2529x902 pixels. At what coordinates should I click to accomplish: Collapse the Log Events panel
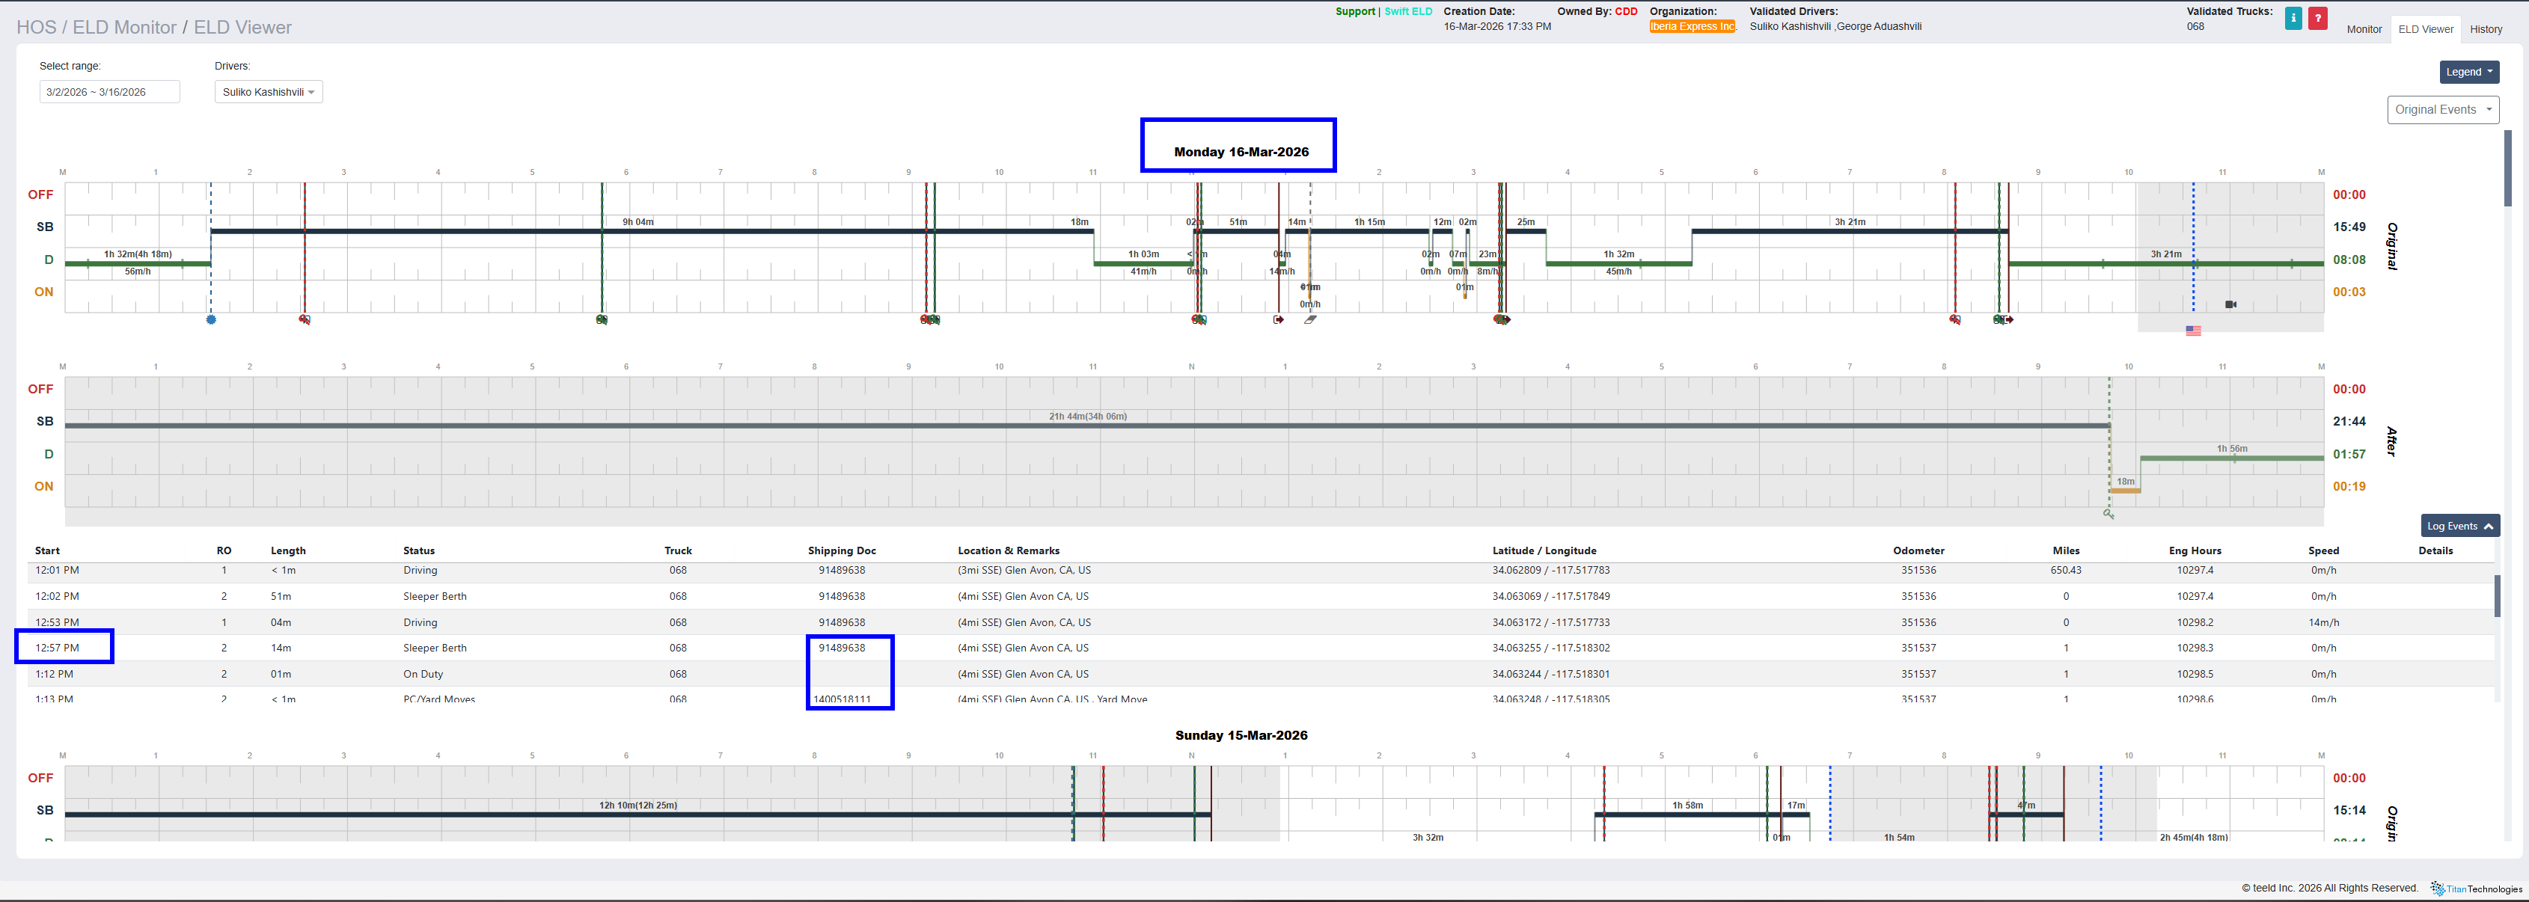(x=2459, y=526)
